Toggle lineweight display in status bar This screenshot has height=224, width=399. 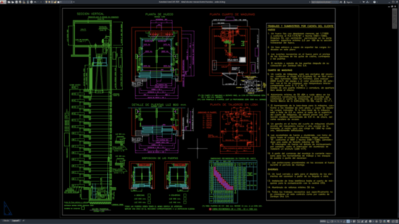click(354, 222)
